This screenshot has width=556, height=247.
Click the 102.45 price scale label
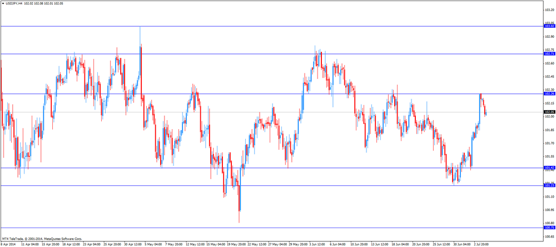[550, 77]
